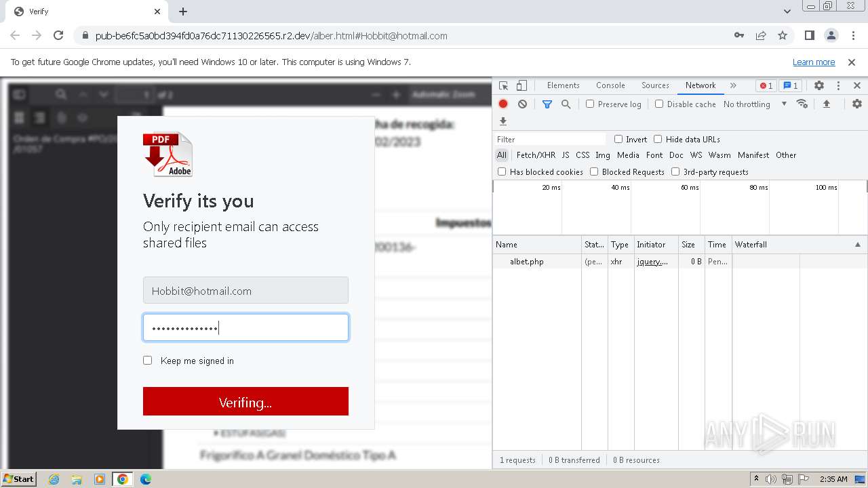Image resolution: width=868 pixels, height=488 pixels.
Task: Click the browser back arrow
Action: pos(15,35)
